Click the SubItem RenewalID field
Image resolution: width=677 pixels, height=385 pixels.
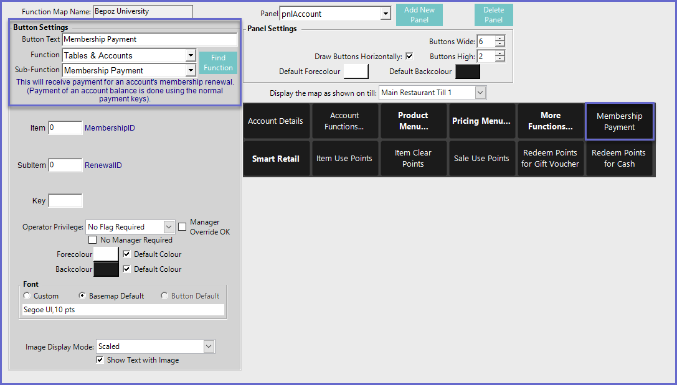(65, 165)
